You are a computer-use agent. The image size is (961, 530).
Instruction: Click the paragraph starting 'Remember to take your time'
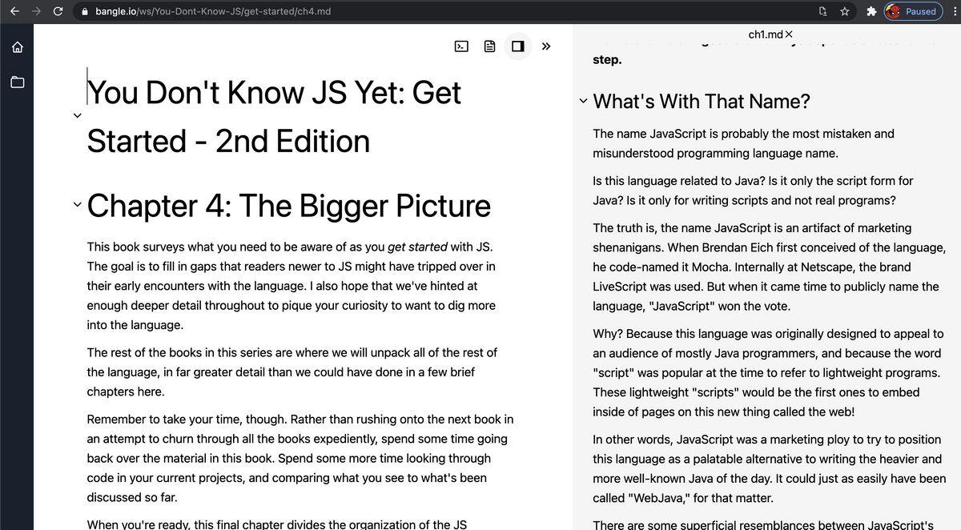[300, 458]
